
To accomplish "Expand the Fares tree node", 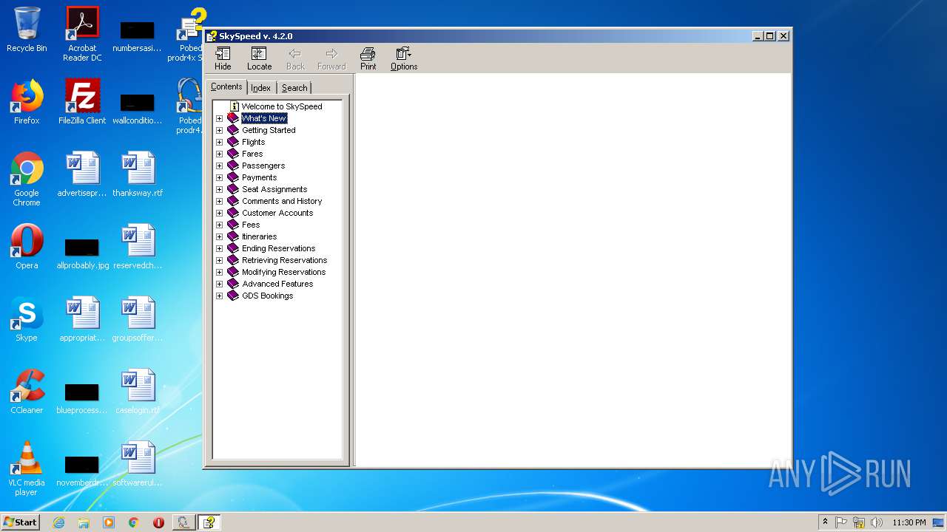I will point(219,154).
